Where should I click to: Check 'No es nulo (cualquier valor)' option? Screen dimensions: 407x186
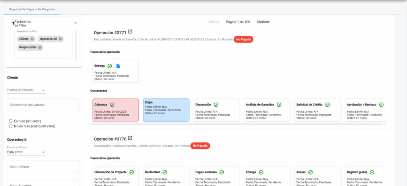(x=11, y=126)
